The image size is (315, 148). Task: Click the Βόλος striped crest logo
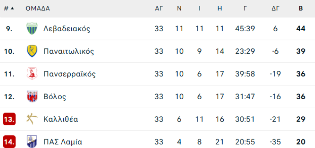[x=32, y=96]
